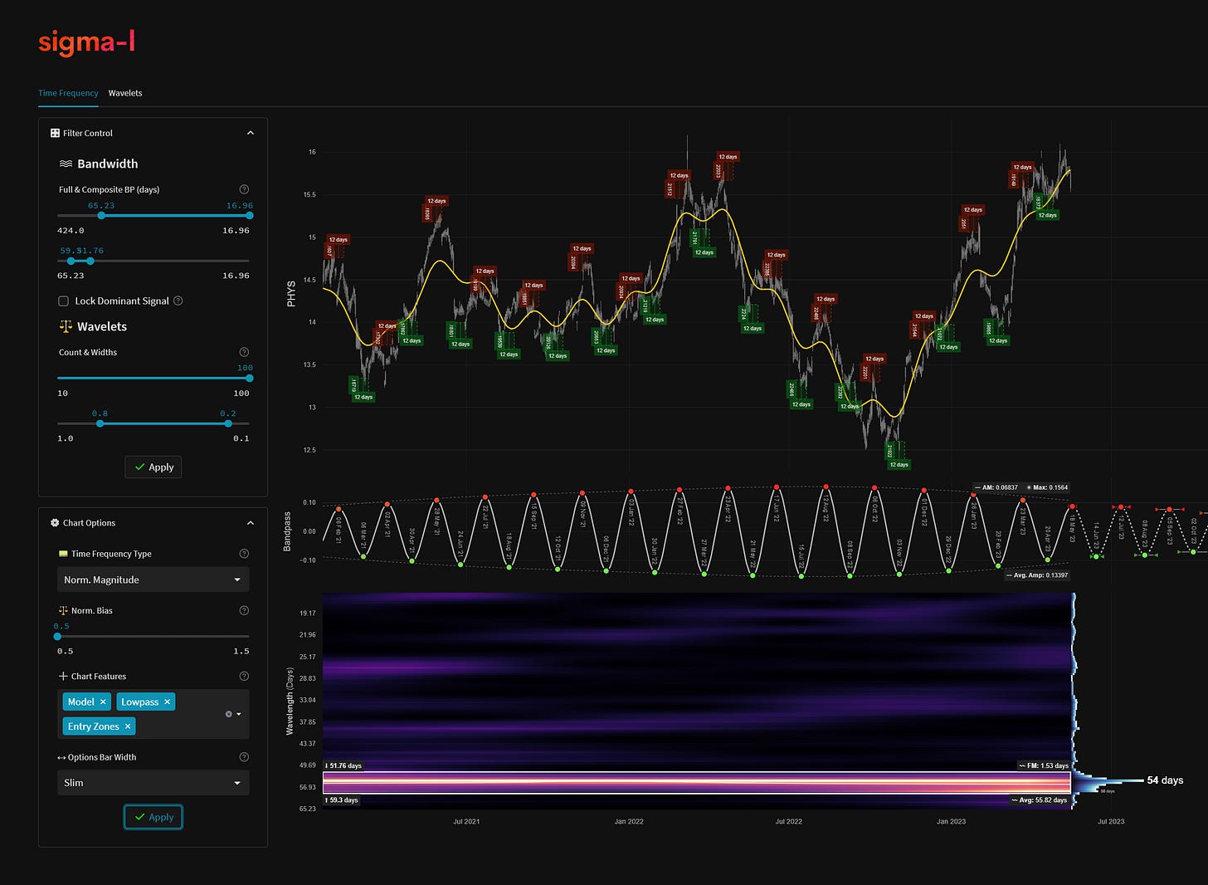Open help for Time Frequency Type
This screenshot has height=885, width=1208.
(x=244, y=554)
